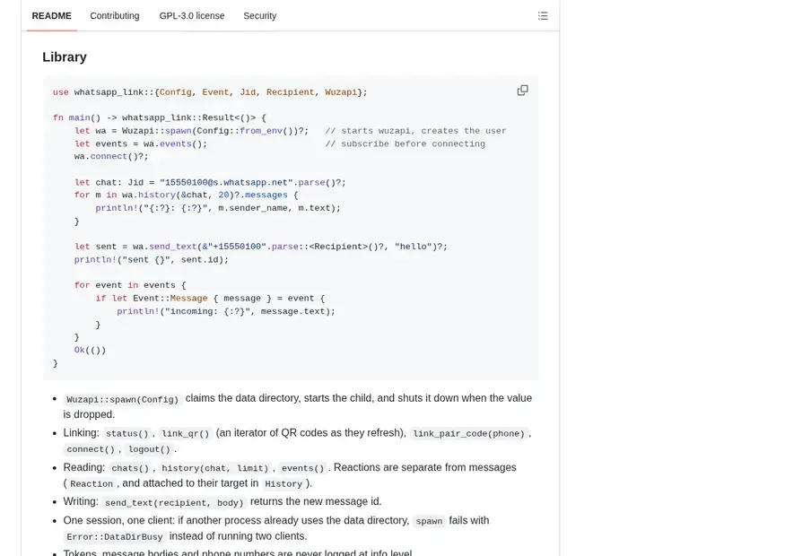Click the 'use whatsapp_link::' import line
Screen dimensions: 785x556
(210, 92)
